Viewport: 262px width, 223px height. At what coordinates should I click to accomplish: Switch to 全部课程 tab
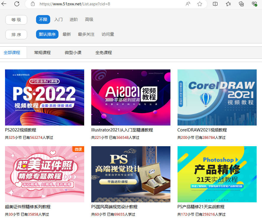point(12,53)
